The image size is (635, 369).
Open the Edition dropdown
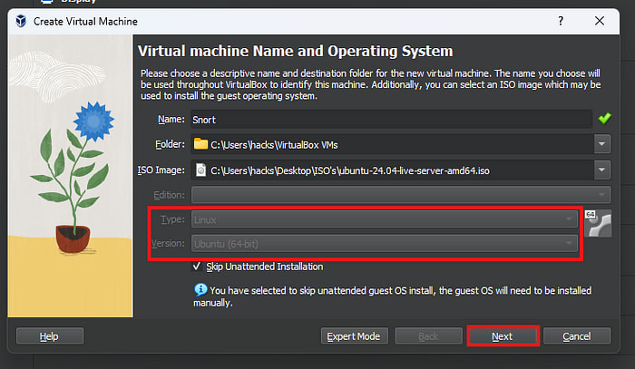pyautogui.click(x=401, y=195)
